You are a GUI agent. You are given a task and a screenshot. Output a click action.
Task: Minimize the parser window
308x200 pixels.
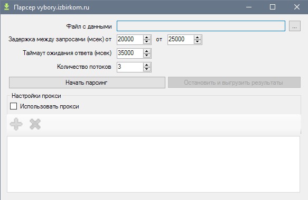249,7
